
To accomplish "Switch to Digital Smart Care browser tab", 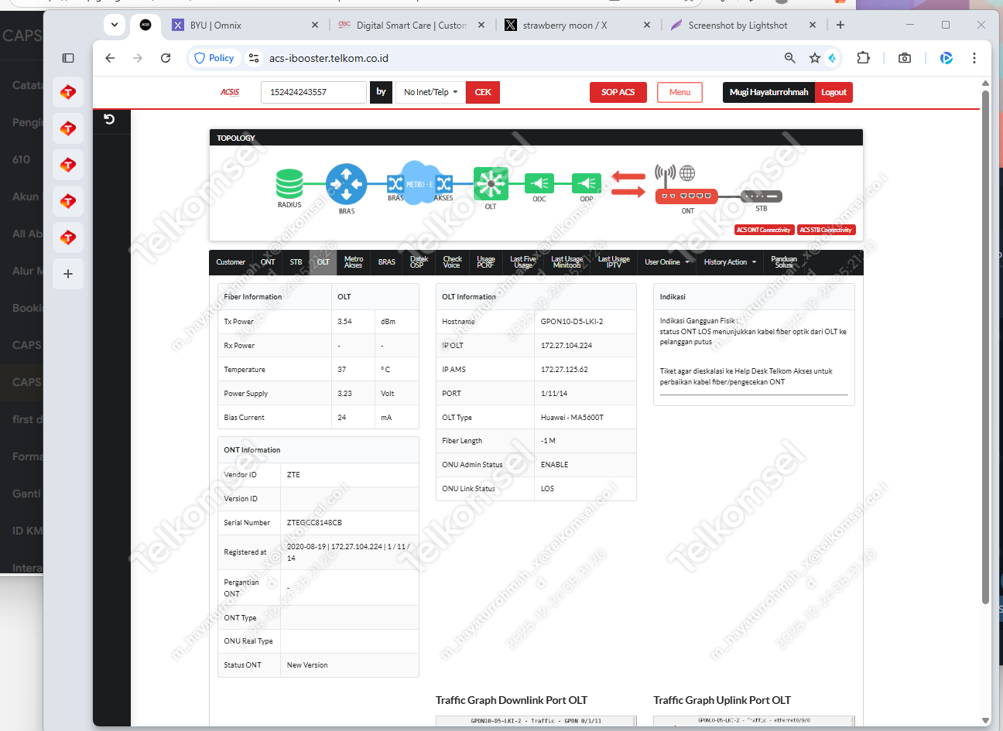I will click(x=412, y=25).
